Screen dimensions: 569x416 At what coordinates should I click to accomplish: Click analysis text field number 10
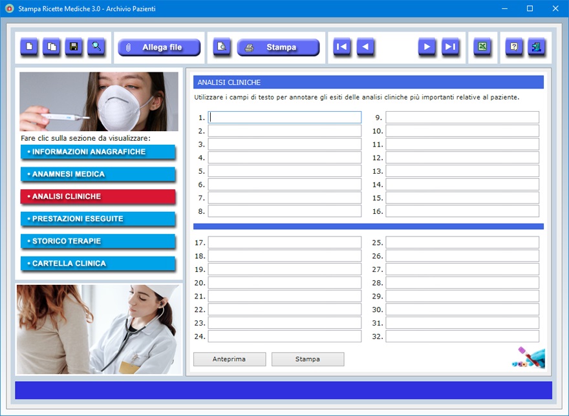(462, 131)
